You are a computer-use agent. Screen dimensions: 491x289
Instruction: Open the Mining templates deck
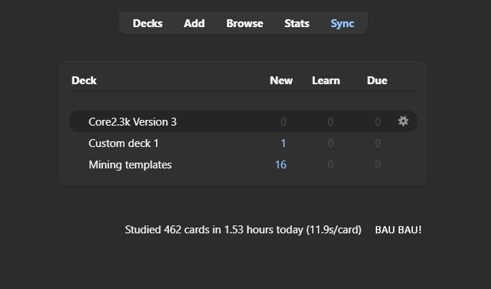coord(130,165)
